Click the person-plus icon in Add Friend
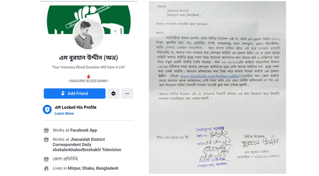 point(63,93)
